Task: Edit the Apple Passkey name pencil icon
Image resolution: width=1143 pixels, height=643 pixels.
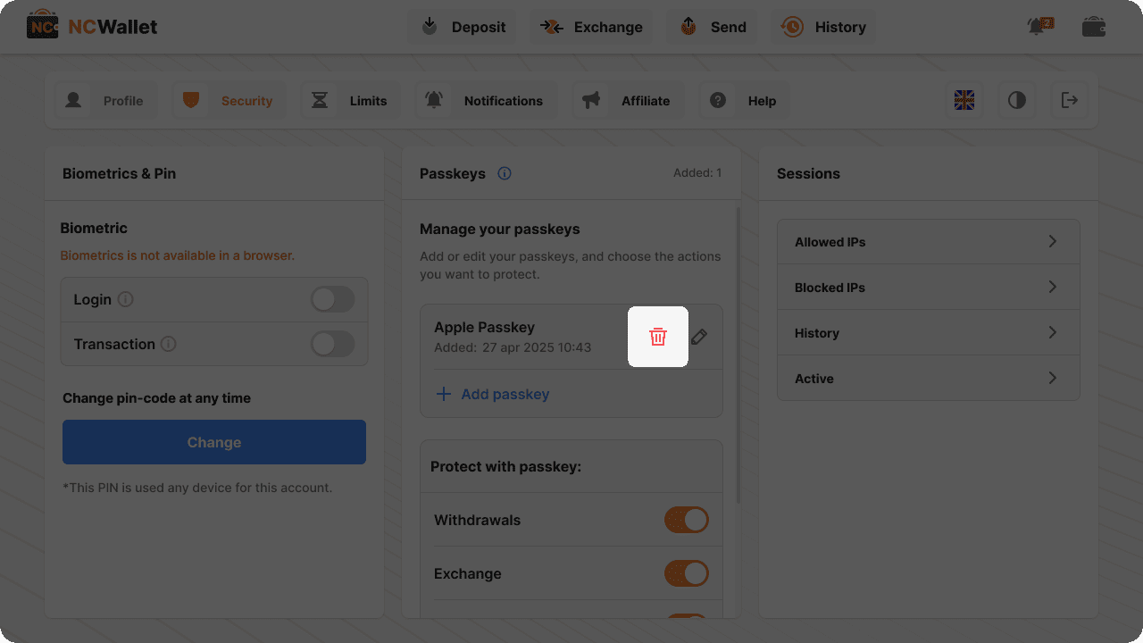Action: tap(699, 337)
